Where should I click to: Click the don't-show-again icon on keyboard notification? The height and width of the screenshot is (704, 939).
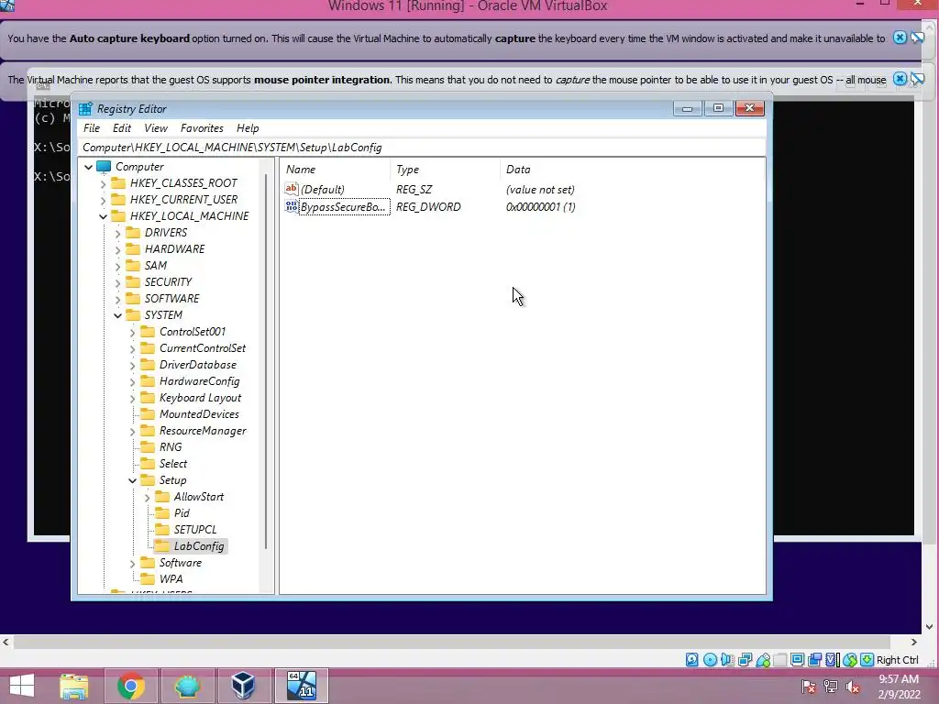(917, 38)
